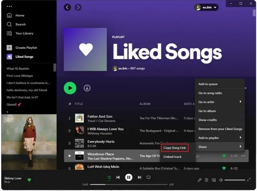Open the Birdy album cover art
The height and width of the screenshot is (191, 257).
coord(29,142)
